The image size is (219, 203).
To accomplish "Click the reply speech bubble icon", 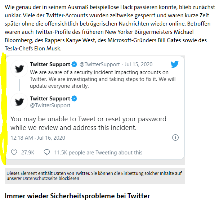I will [x=47, y=152].
